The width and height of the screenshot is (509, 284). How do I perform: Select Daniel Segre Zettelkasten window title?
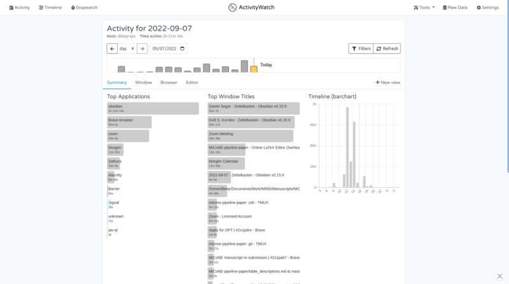(253, 108)
